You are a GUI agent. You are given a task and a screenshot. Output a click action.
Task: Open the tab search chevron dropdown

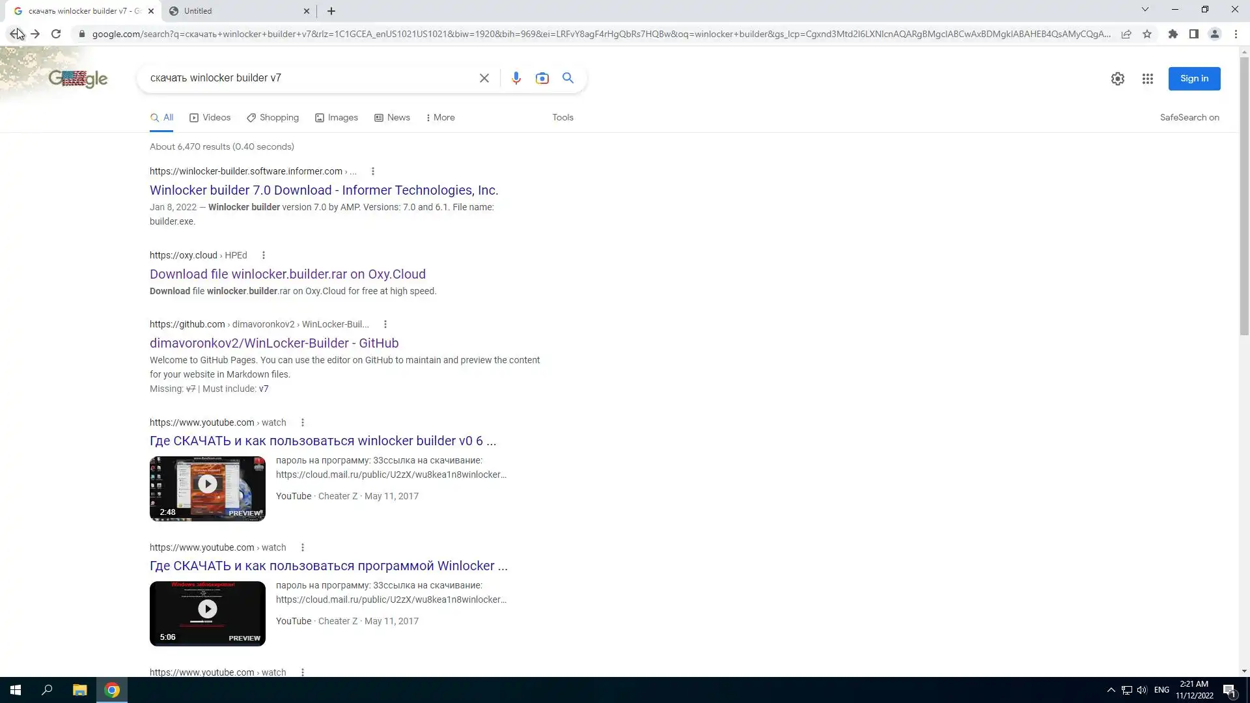coord(1145,10)
